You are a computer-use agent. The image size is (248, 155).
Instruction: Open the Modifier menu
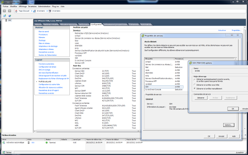coord(14,7)
